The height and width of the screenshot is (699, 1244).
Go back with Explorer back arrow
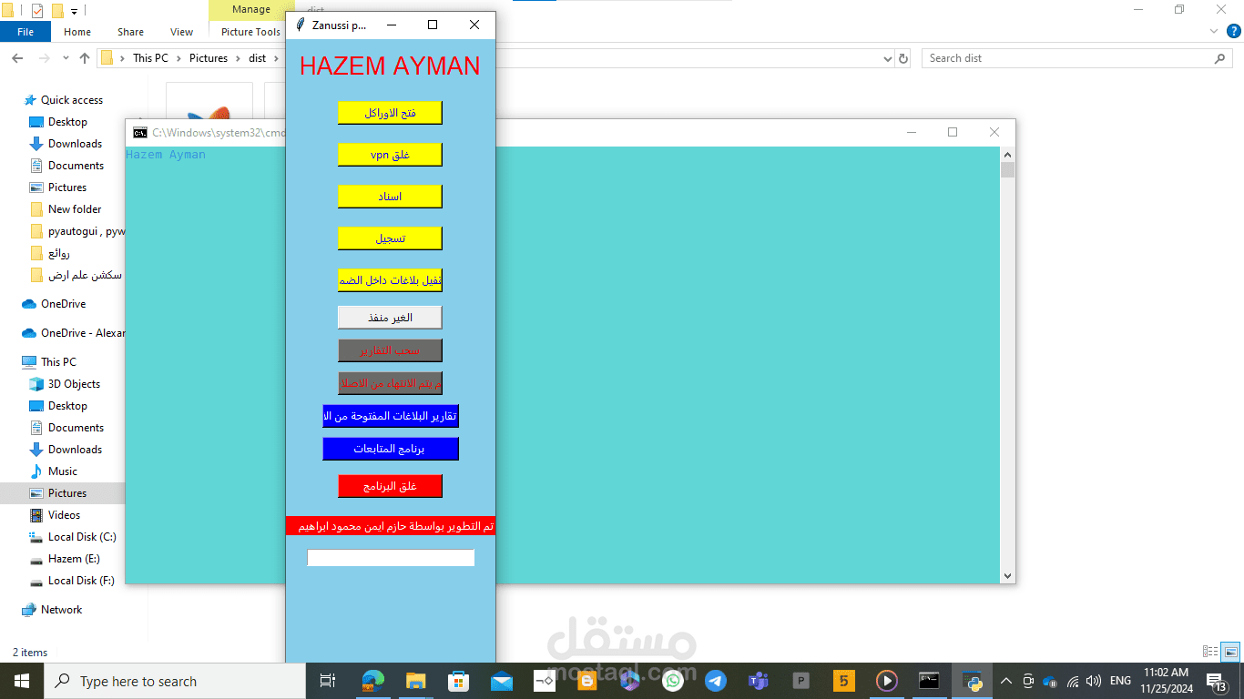point(17,58)
